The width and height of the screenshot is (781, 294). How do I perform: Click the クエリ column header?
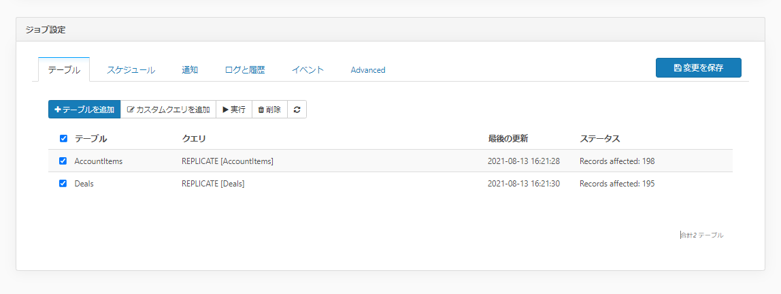click(x=194, y=139)
